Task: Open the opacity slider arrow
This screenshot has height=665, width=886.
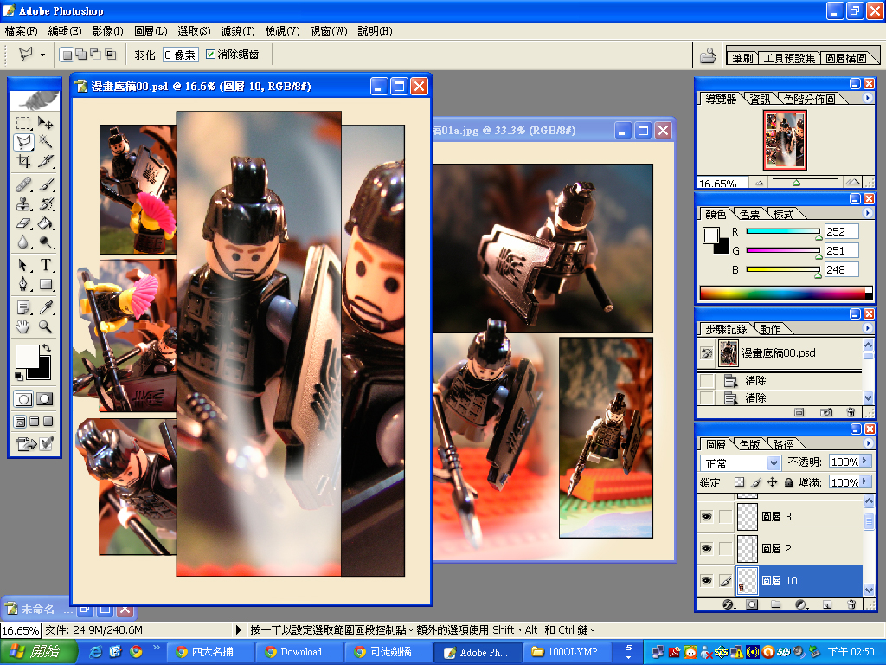Action: 865,462
